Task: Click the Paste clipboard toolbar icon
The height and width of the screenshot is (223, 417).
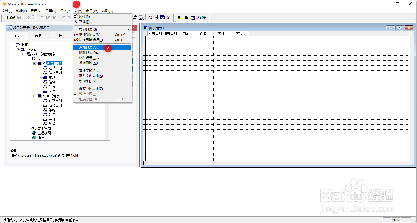Action: [x=55, y=17]
